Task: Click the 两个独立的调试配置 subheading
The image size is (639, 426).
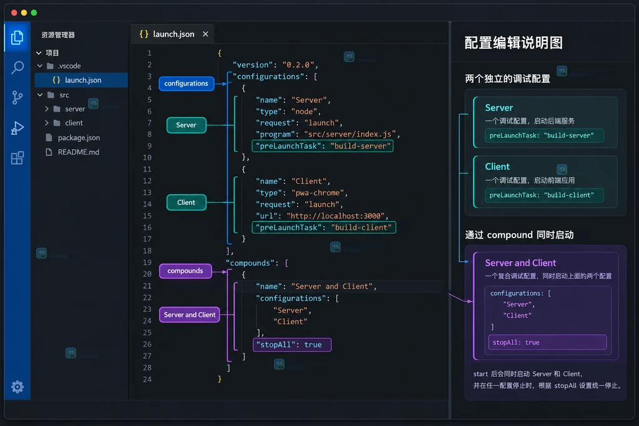Action: [508, 79]
